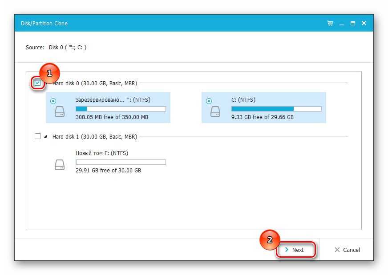Collapse the Hard disk 0 partition list
Screen dimensions: 388x275
point(46,83)
